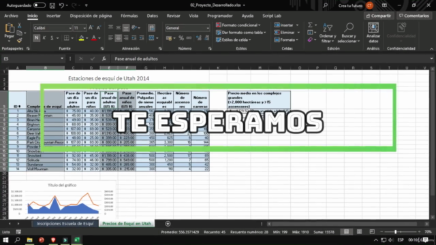This screenshot has width=436, height=245.
Task: Click the insert function fx icon
Action: (104, 59)
